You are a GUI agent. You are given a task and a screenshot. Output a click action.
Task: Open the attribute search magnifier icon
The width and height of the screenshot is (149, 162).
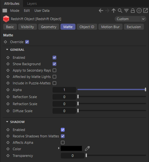tap(120, 11)
